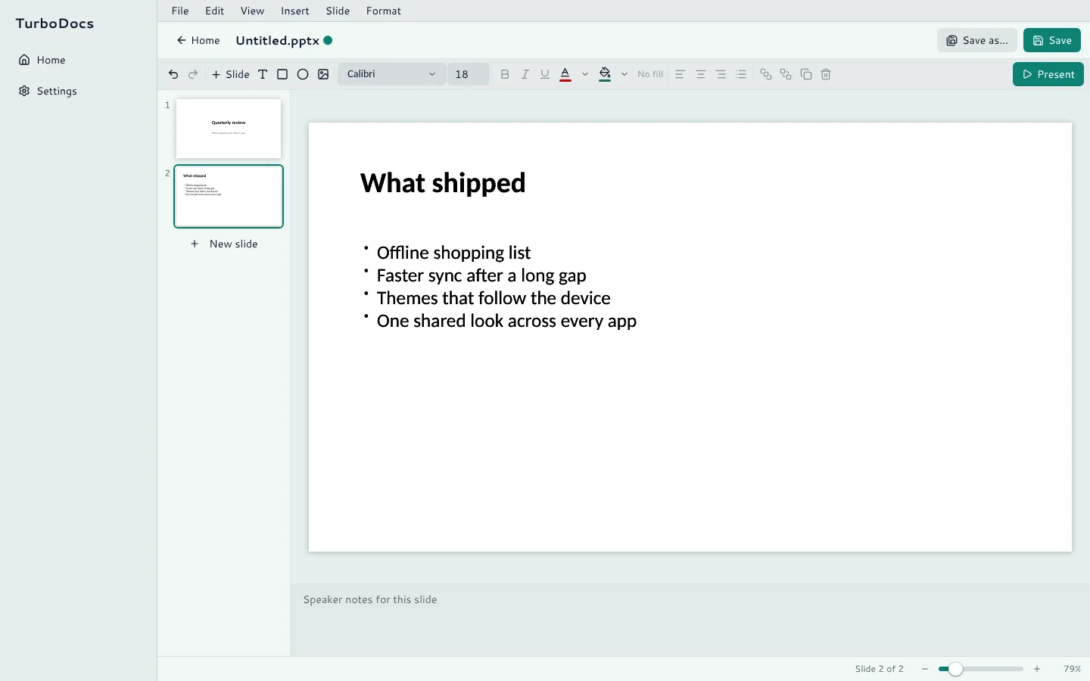The width and height of the screenshot is (1090, 681).
Task: Open the fill color dropdown arrow
Action: tap(624, 74)
